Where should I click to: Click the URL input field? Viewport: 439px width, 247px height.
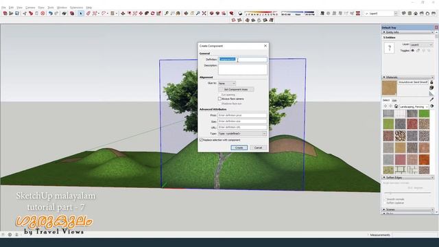242,127
